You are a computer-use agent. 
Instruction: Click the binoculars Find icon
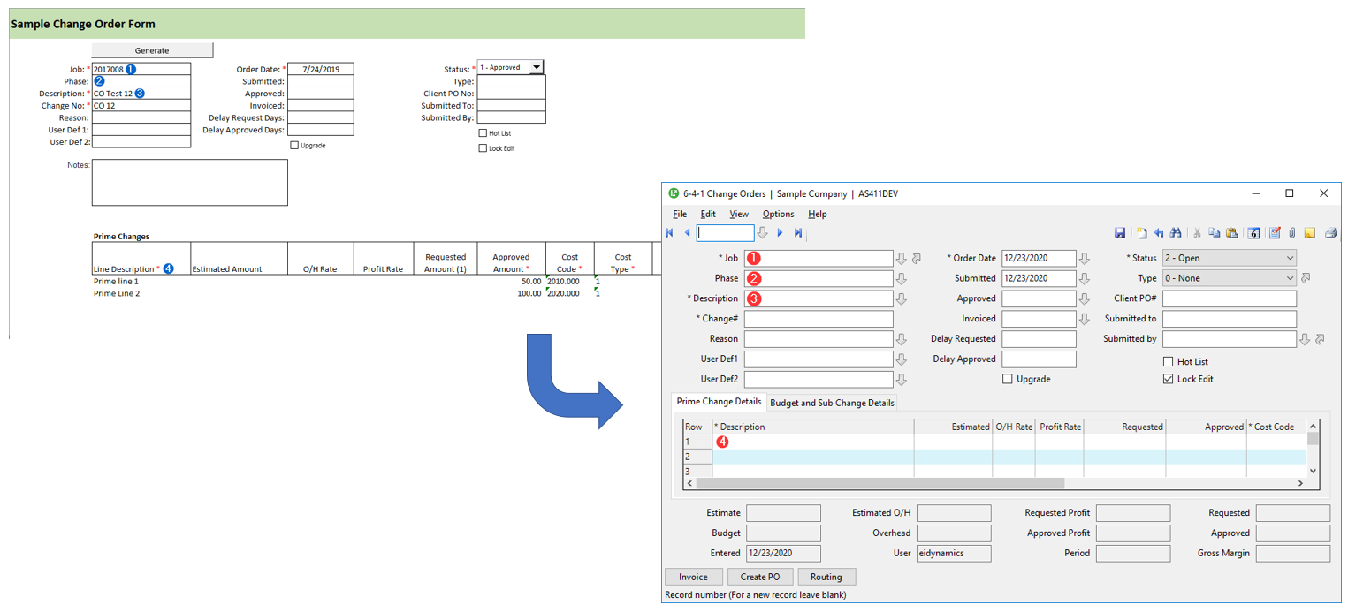1176,233
